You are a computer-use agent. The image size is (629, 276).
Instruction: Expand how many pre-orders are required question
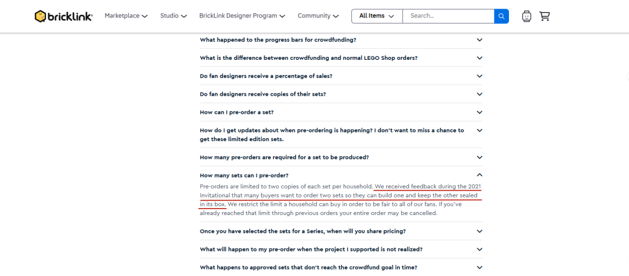click(341, 157)
